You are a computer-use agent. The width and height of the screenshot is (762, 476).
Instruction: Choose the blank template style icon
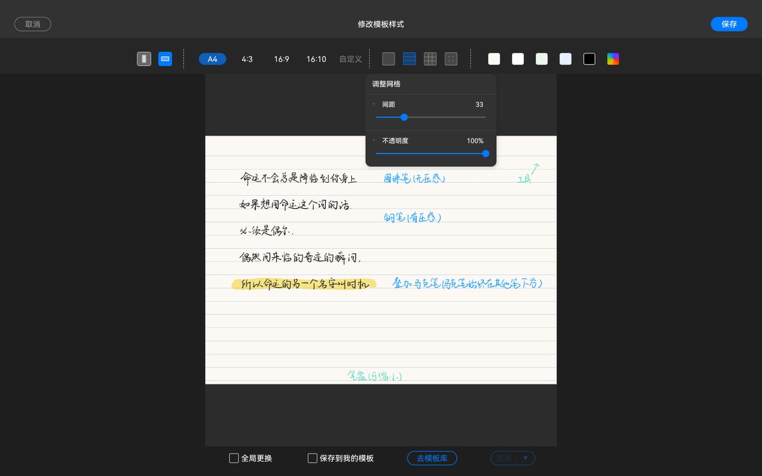388,58
